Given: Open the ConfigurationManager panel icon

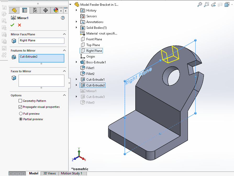Looking at the screenshot, I should 35,10.
